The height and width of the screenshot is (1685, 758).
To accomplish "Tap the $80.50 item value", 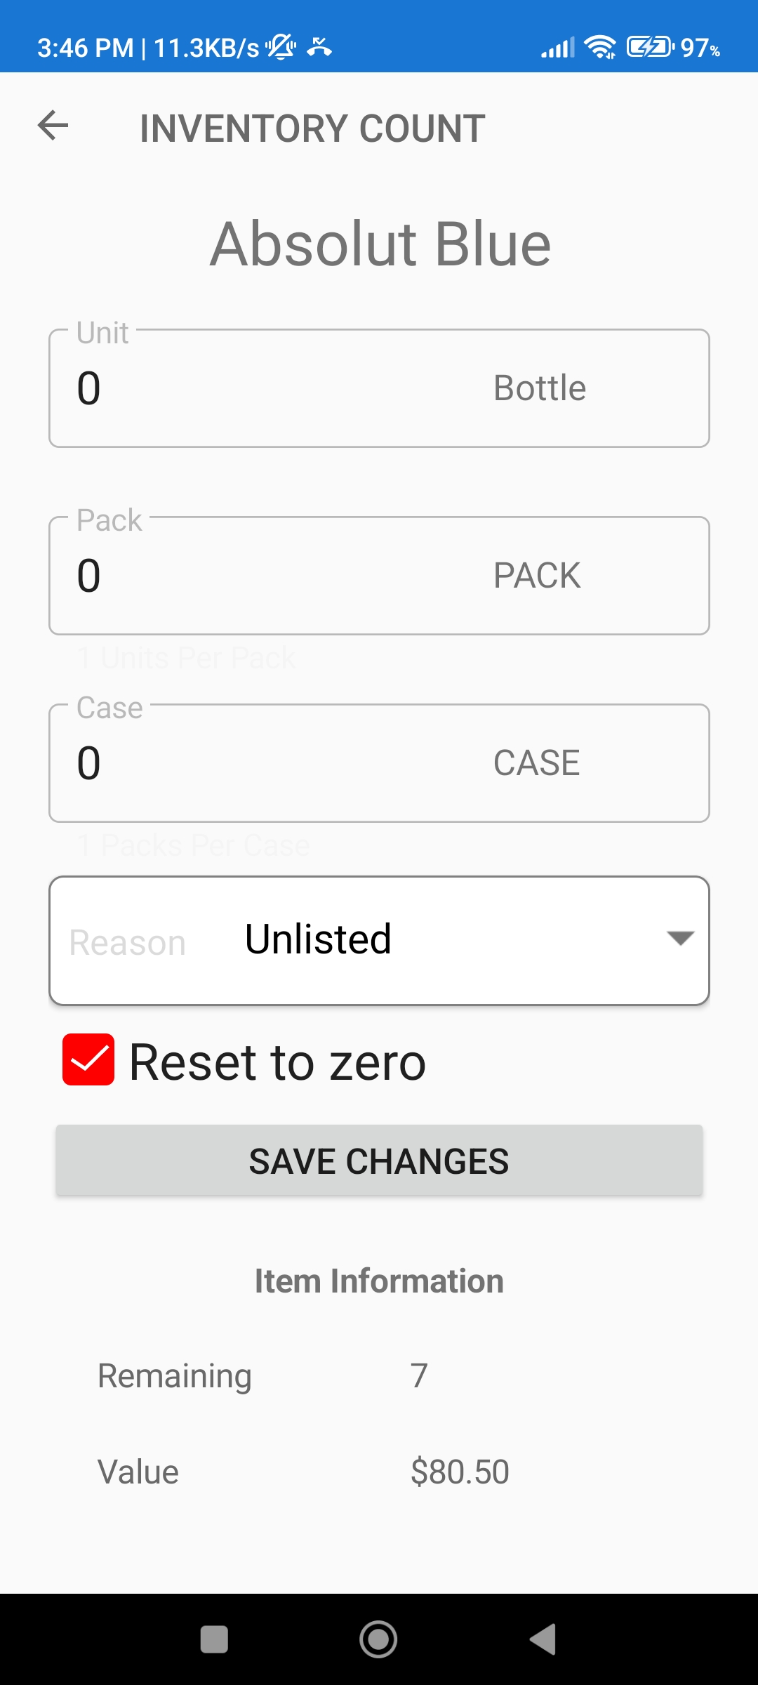I will click(460, 1472).
